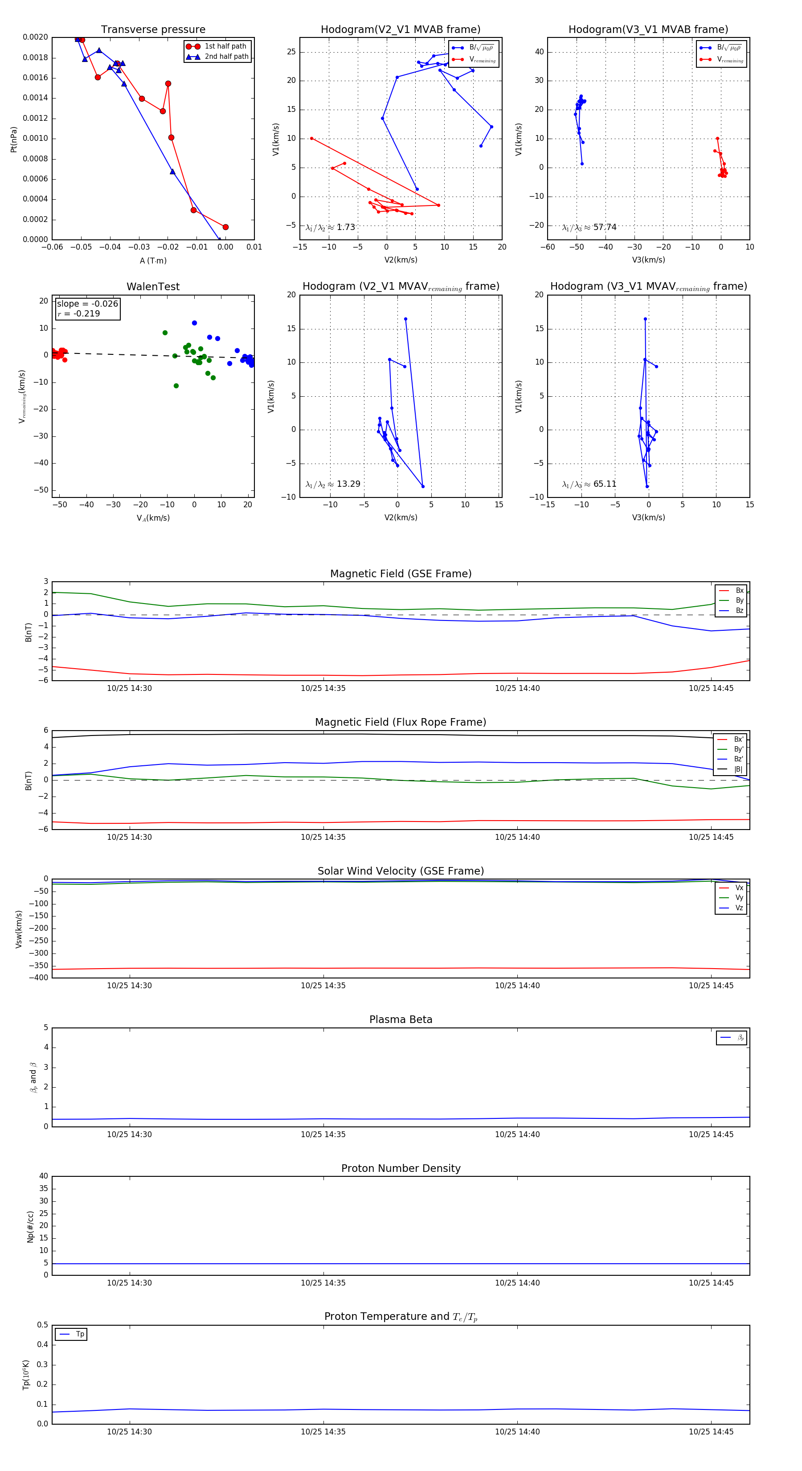Image resolution: width=802 pixels, height=1471 pixels.
Task: Select the βp legend entry in Plasma Beta
Action: pos(732,1038)
